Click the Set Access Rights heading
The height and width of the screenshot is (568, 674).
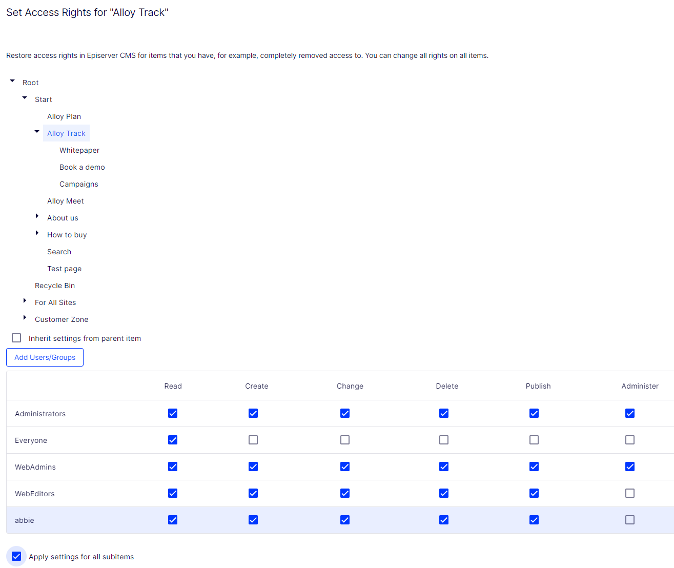tap(87, 12)
